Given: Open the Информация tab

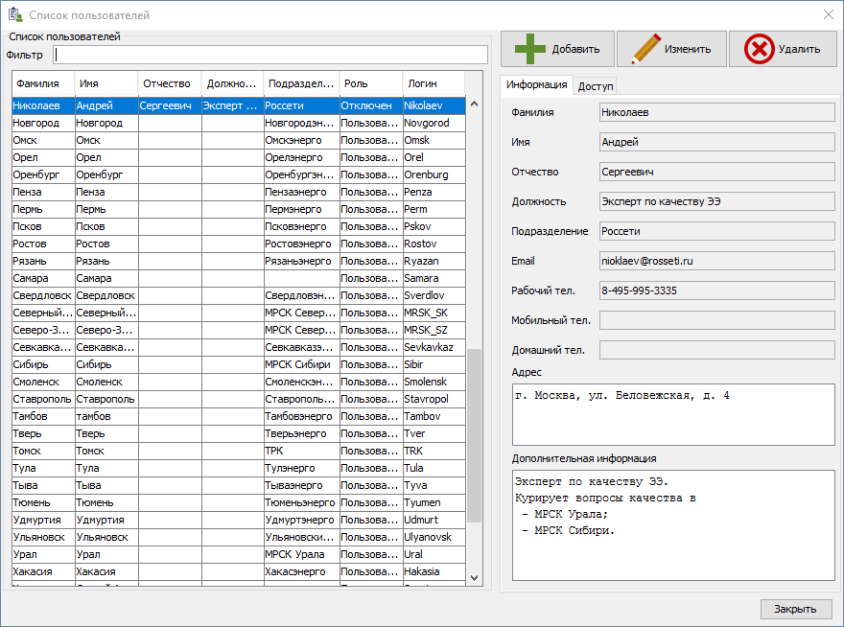Looking at the screenshot, I should pos(537,85).
